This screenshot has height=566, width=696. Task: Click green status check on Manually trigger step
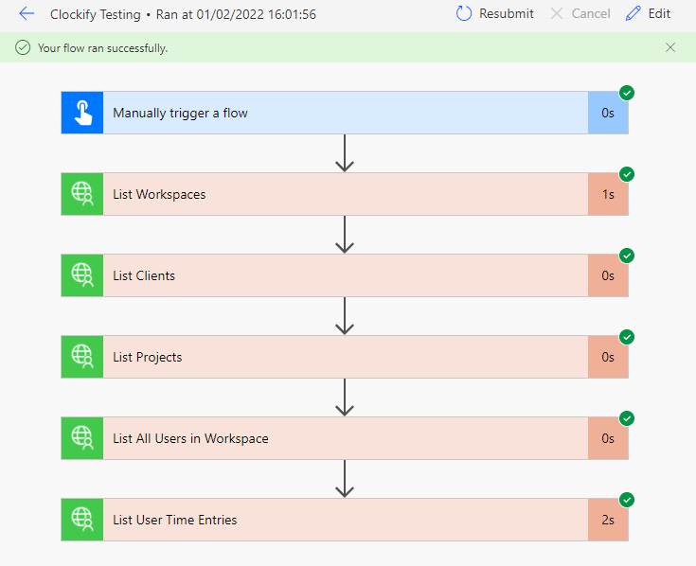coord(627,93)
